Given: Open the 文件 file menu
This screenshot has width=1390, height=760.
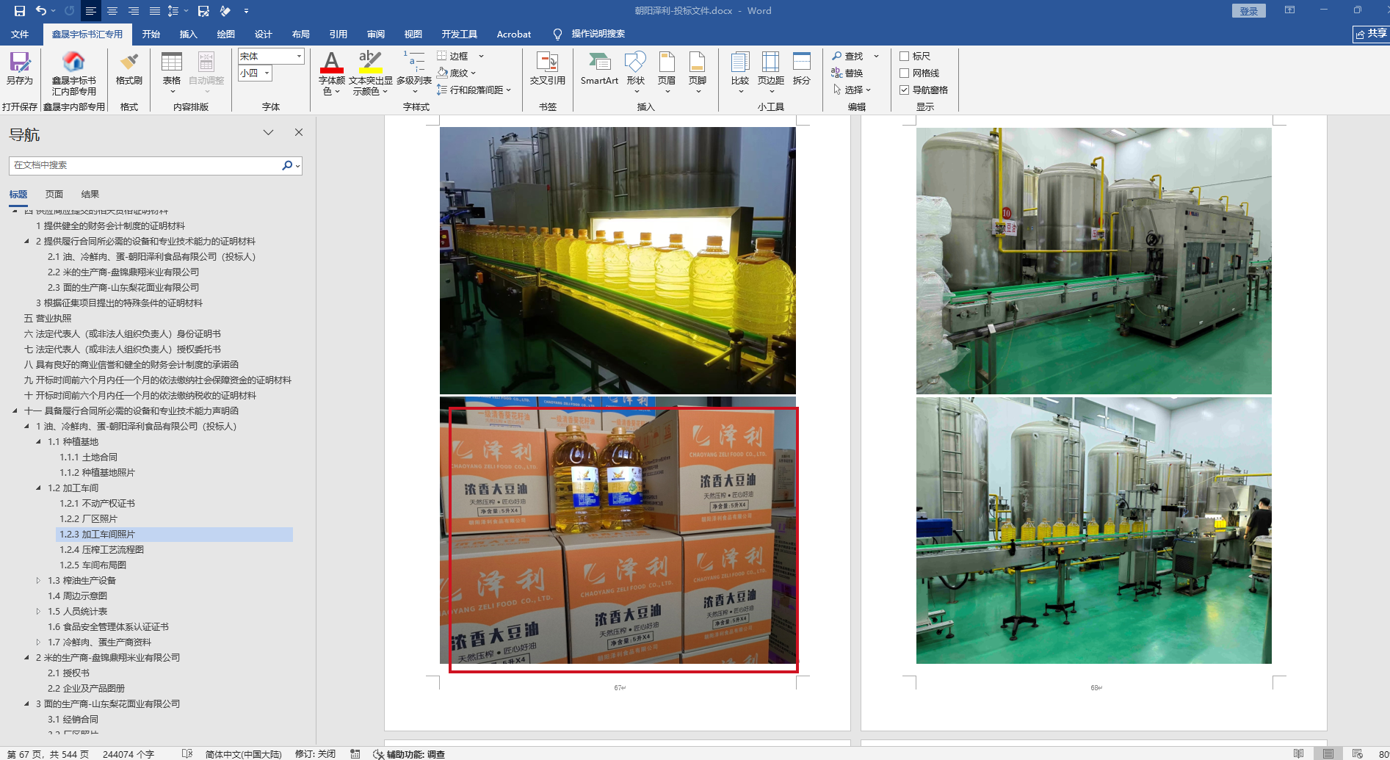Looking at the screenshot, I should (20, 35).
